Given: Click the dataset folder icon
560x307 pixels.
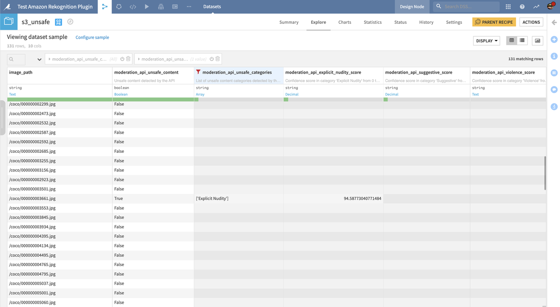Looking at the screenshot, I should point(8,21).
